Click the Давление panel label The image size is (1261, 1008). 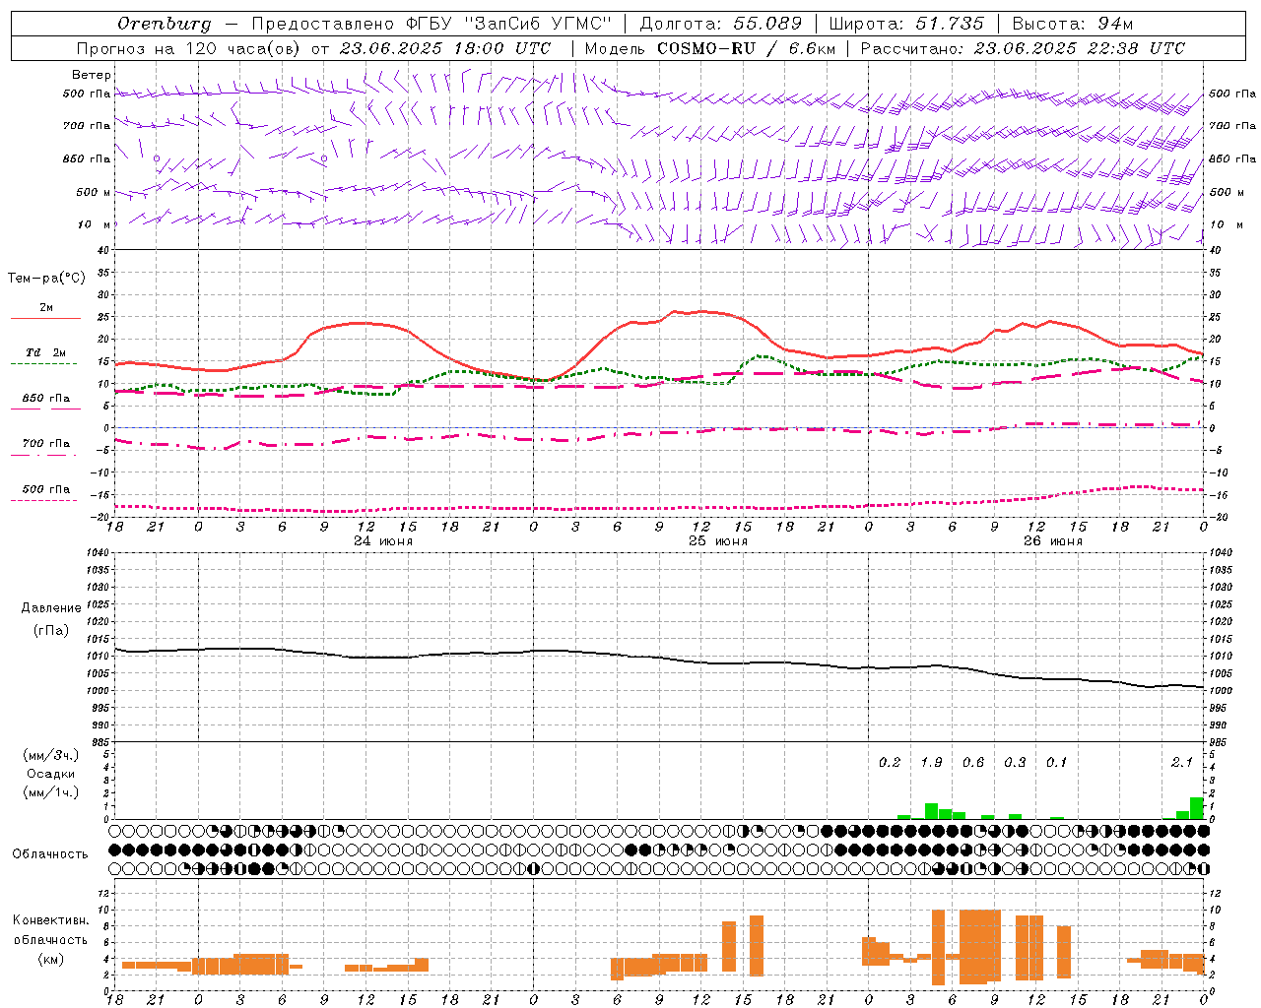(x=51, y=608)
